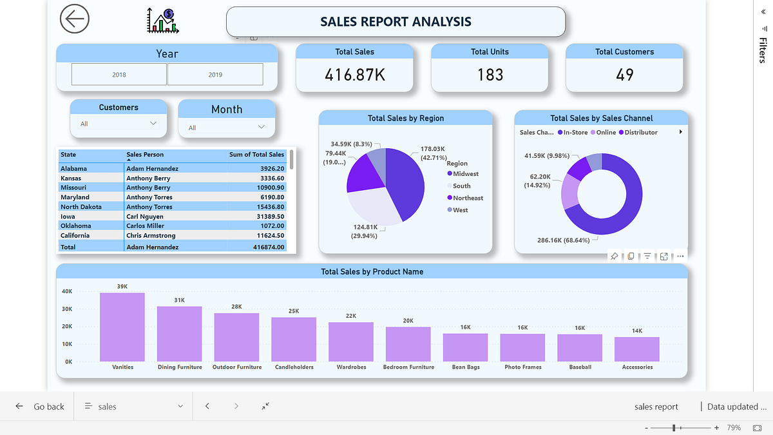Screen dimensions: 773x435
Task: Click the filters icon on the Sales Channel visual
Action: (647, 256)
